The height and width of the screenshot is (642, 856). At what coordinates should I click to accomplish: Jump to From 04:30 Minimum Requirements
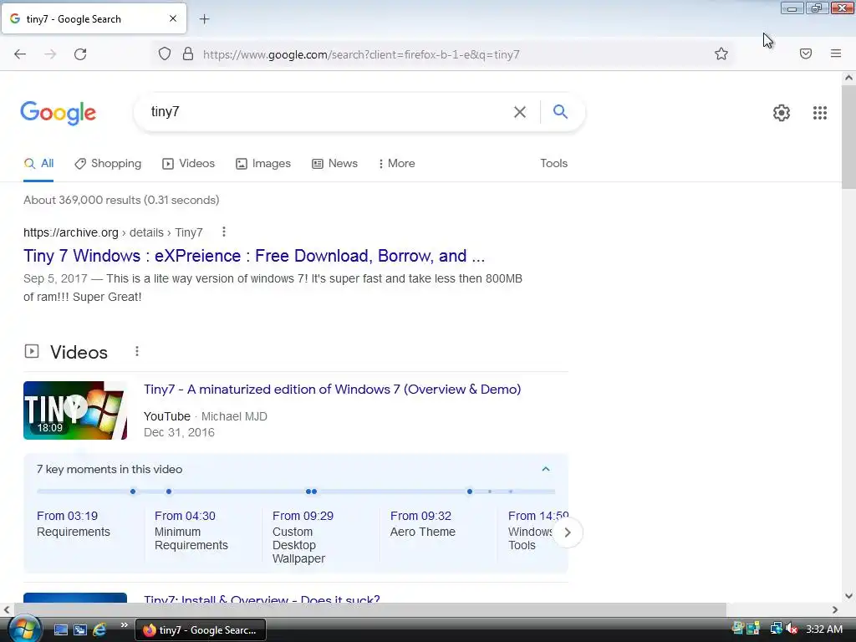coord(191,530)
